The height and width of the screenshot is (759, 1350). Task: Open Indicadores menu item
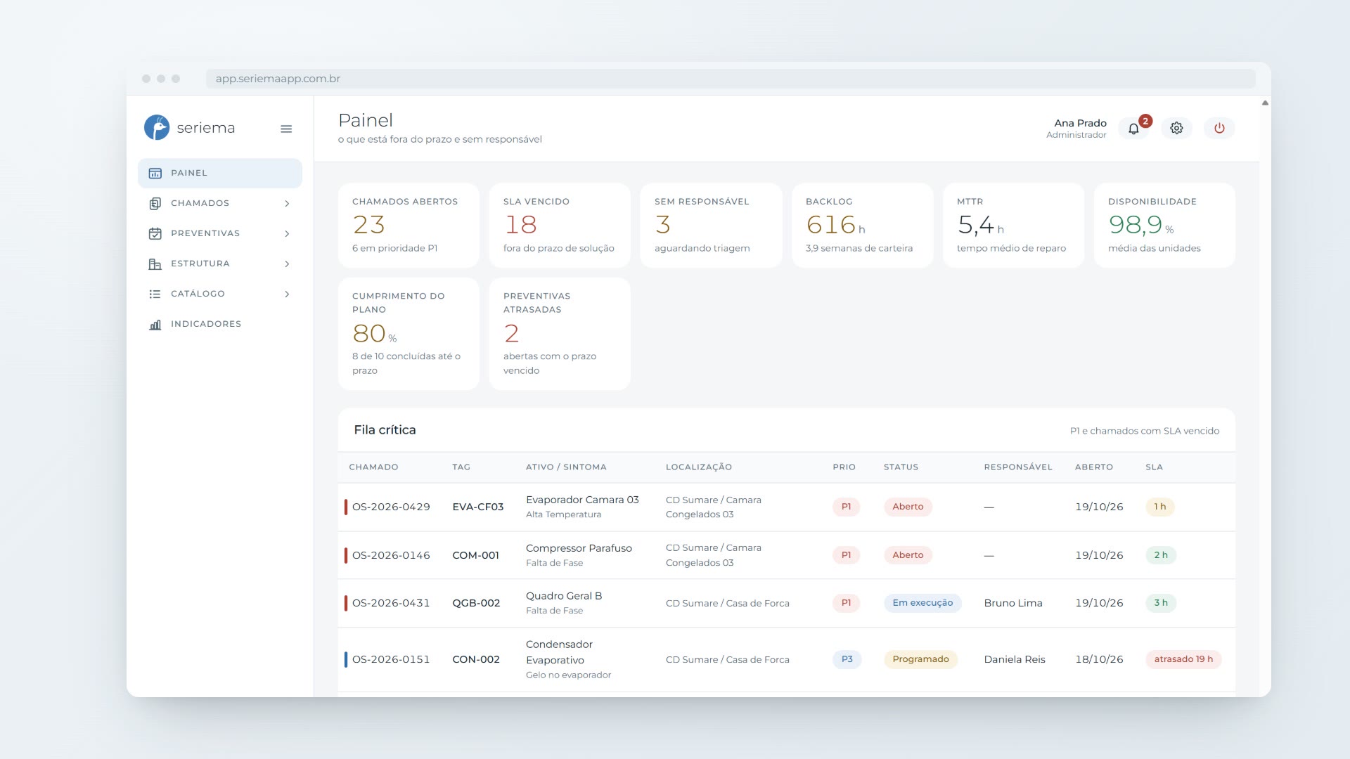220,324
